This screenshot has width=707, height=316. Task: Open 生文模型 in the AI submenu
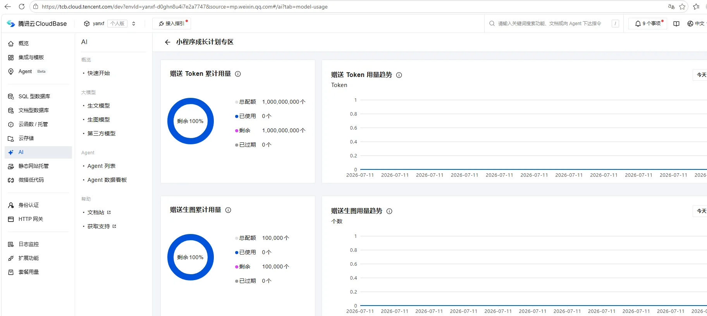pyautogui.click(x=98, y=106)
